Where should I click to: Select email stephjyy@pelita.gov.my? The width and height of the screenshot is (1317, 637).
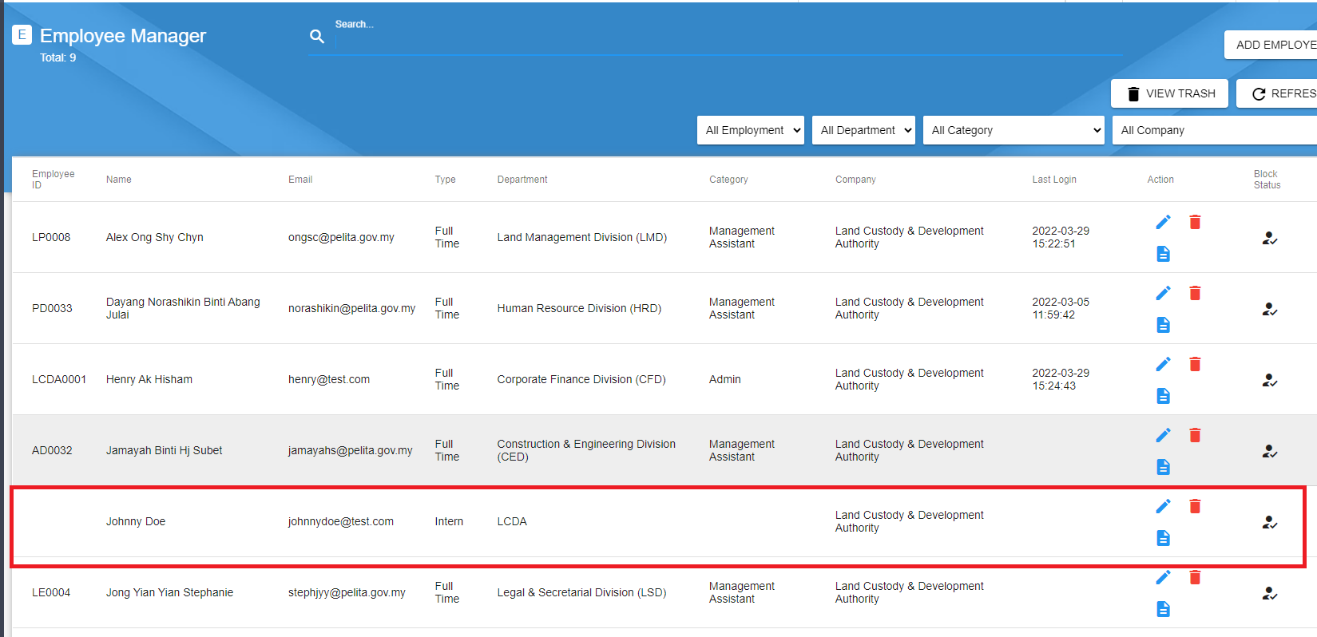[347, 592]
